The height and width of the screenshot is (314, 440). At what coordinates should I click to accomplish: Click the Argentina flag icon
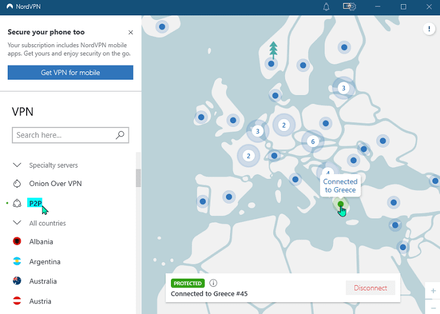[17, 261]
